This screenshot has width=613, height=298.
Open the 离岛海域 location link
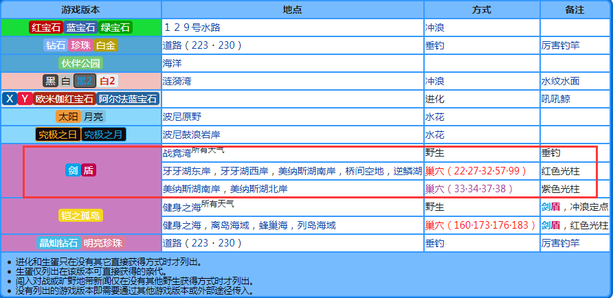tap(230, 225)
